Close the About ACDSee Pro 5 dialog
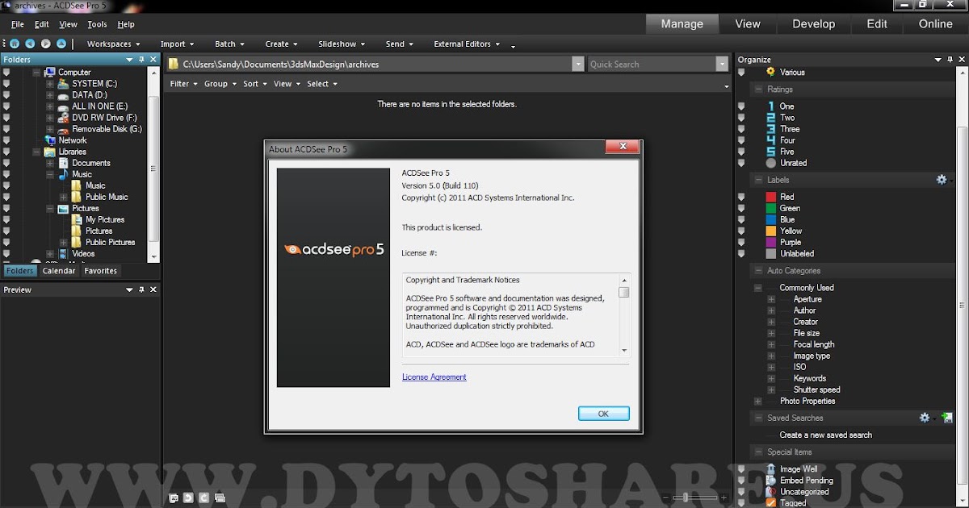 point(623,147)
